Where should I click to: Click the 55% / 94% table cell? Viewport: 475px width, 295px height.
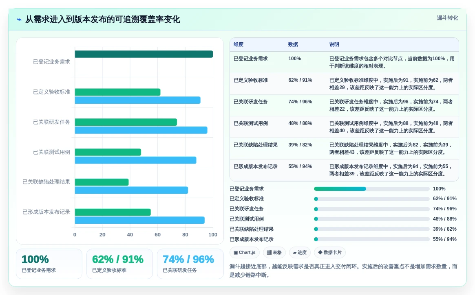(300, 166)
